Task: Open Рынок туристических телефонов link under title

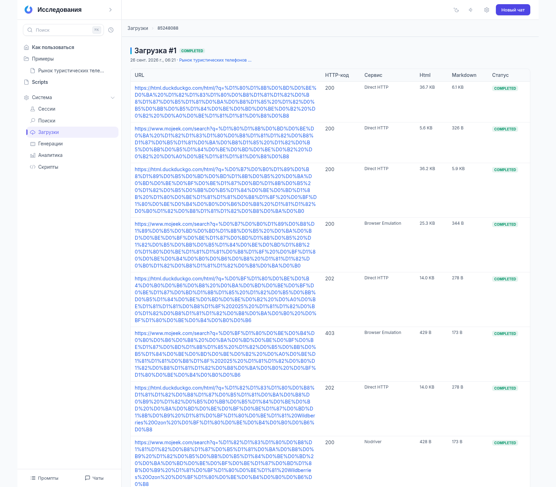Action: pyautogui.click(x=215, y=60)
